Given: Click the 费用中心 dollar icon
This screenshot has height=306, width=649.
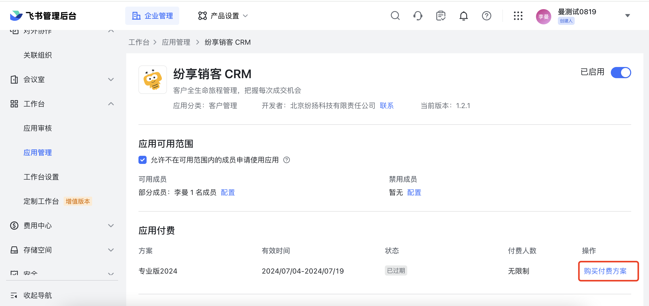Looking at the screenshot, I should [x=14, y=226].
